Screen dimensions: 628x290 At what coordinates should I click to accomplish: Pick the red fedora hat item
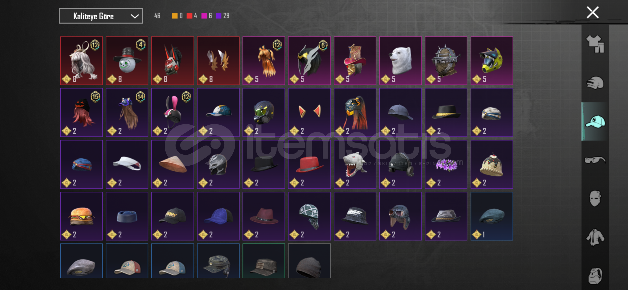[309, 164]
